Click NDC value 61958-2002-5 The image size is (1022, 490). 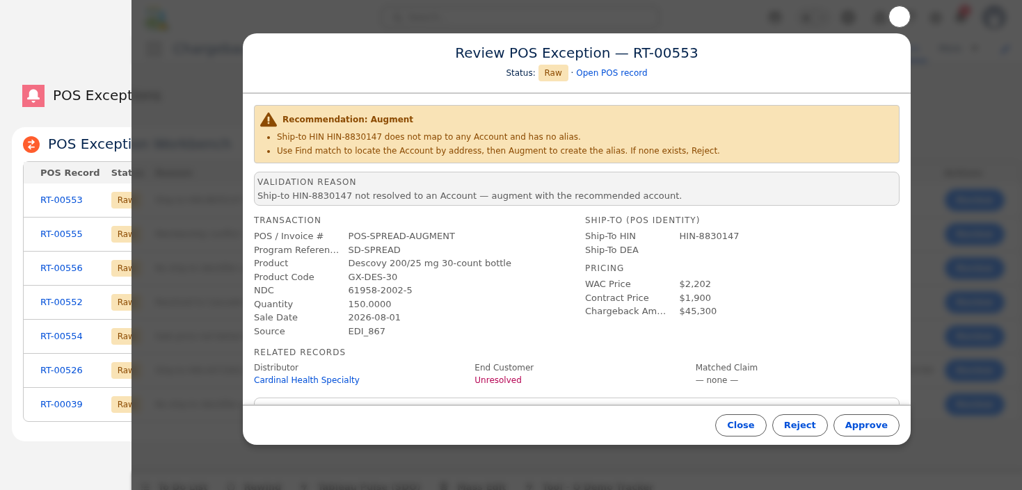(x=380, y=291)
